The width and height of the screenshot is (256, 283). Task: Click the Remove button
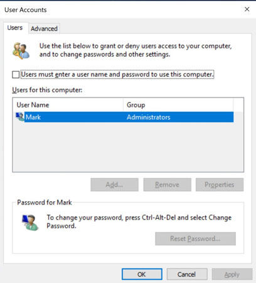(x=167, y=185)
